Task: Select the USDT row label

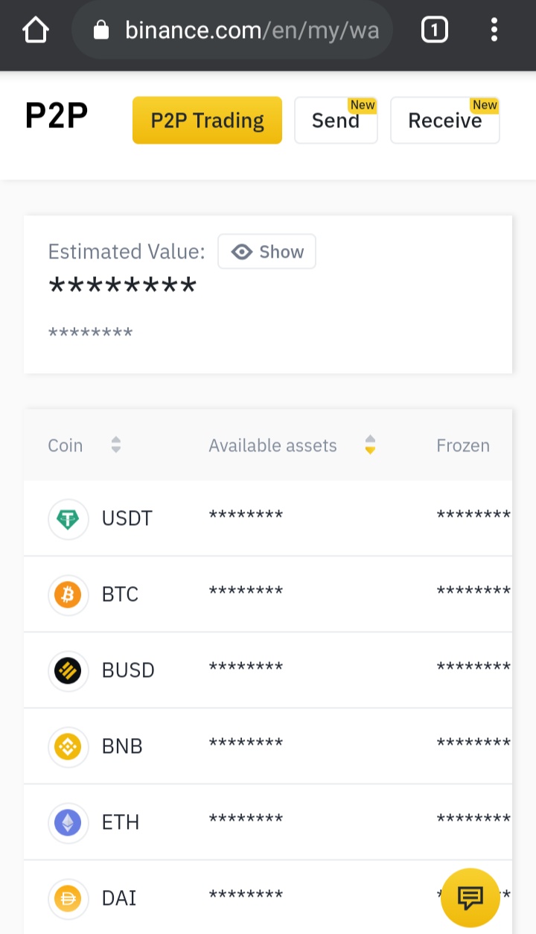Action: pyautogui.click(x=127, y=518)
